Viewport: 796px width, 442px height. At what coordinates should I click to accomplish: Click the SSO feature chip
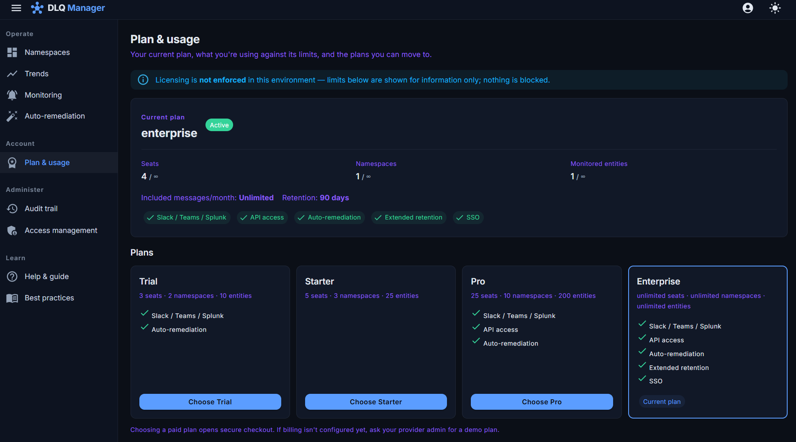tap(468, 217)
